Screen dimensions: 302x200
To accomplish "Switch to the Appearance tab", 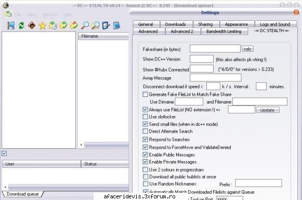I will pos(237,24).
